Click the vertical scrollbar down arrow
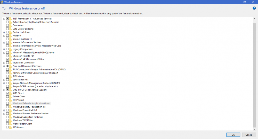This screenshot has height=139, width=258. [255, 129]
